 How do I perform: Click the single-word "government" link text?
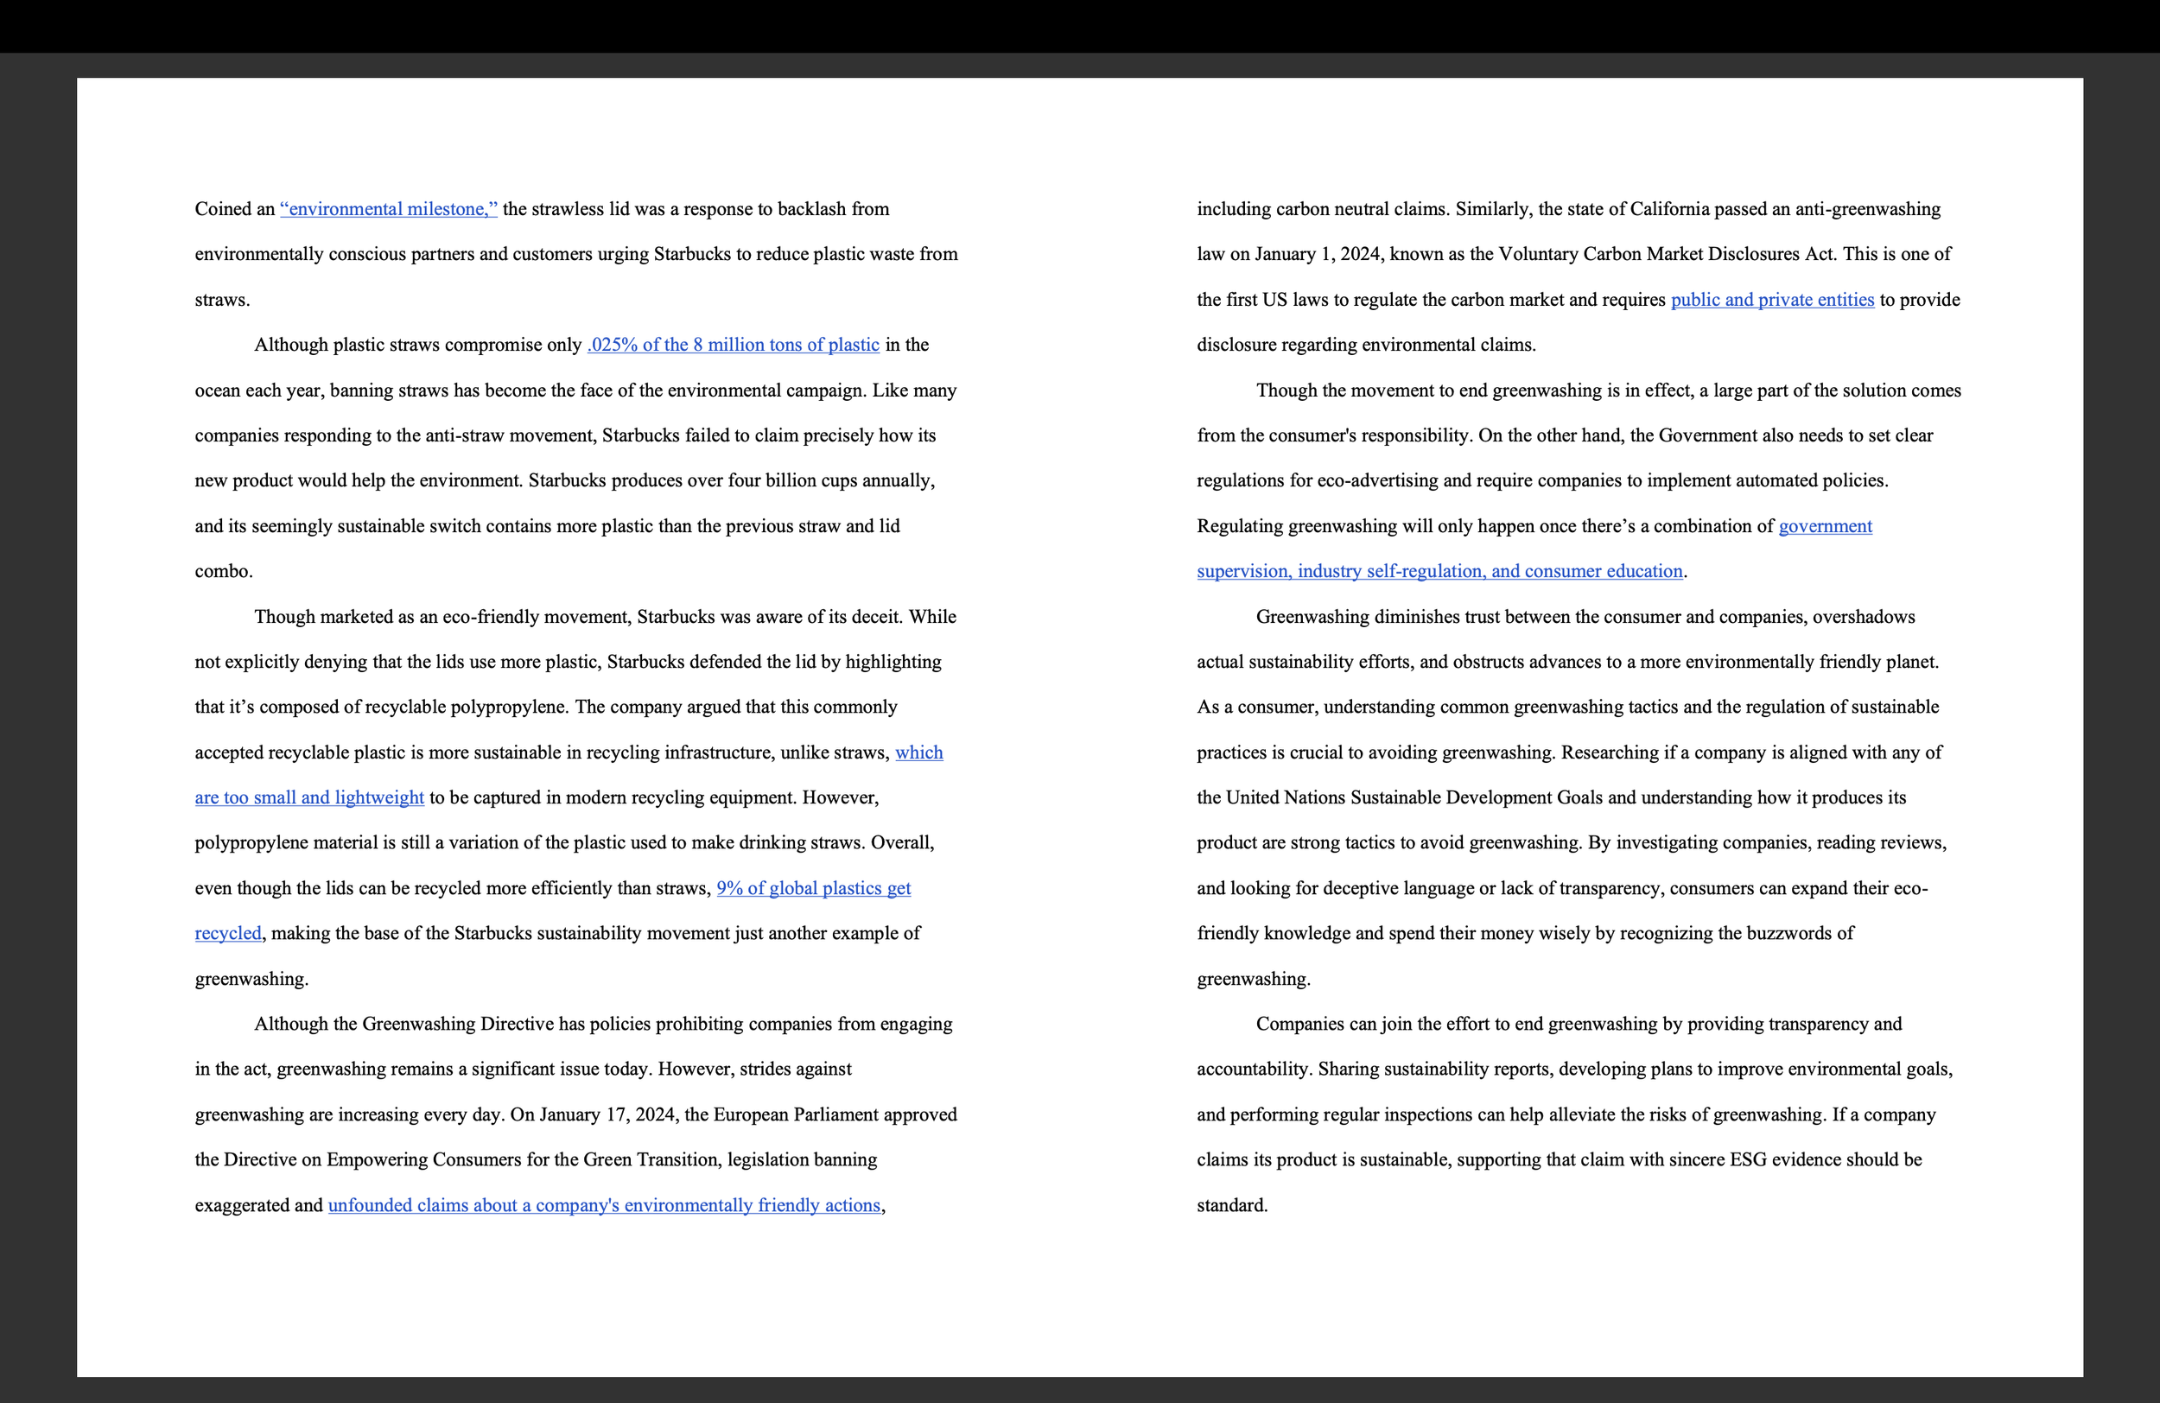tap(1824, 526)
